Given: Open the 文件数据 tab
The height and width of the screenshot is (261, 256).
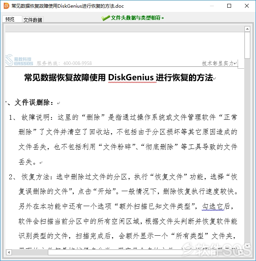Looking at the screenshot, I should point(33,20).
